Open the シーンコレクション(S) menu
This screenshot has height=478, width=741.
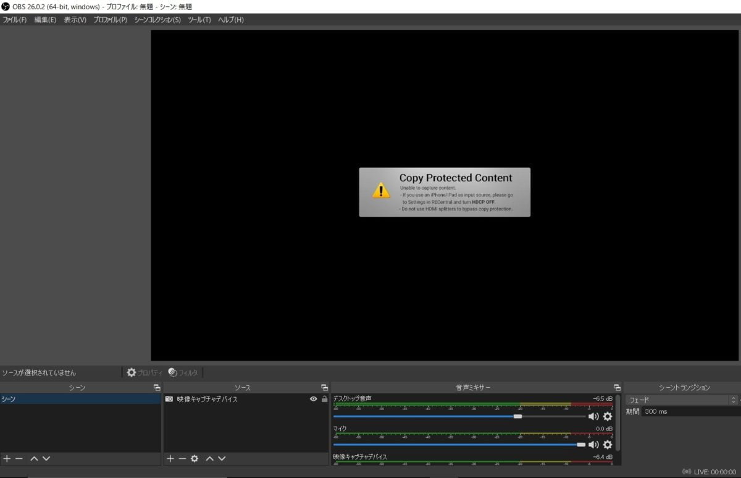[x=157, y=20]
